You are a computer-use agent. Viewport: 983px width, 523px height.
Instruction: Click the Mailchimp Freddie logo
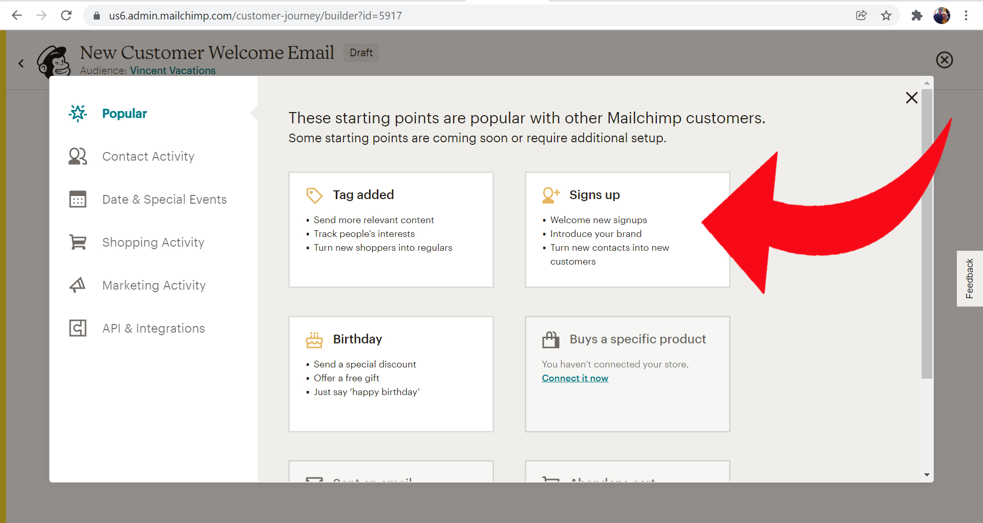pyautogui.click(x=54, y=61)
